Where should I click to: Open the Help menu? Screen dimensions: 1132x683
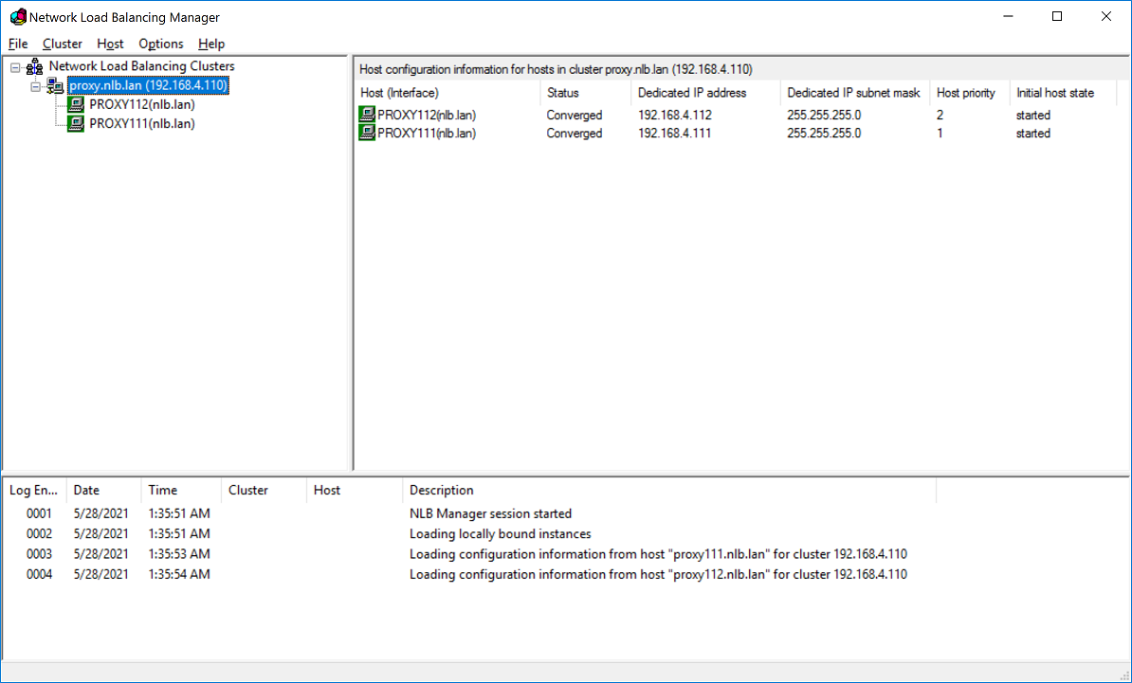click(x=211, y=44)
